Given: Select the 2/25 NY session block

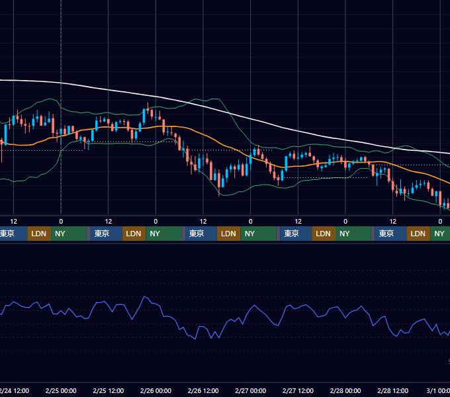Looking at the screenshot, I should pos(163,234).
